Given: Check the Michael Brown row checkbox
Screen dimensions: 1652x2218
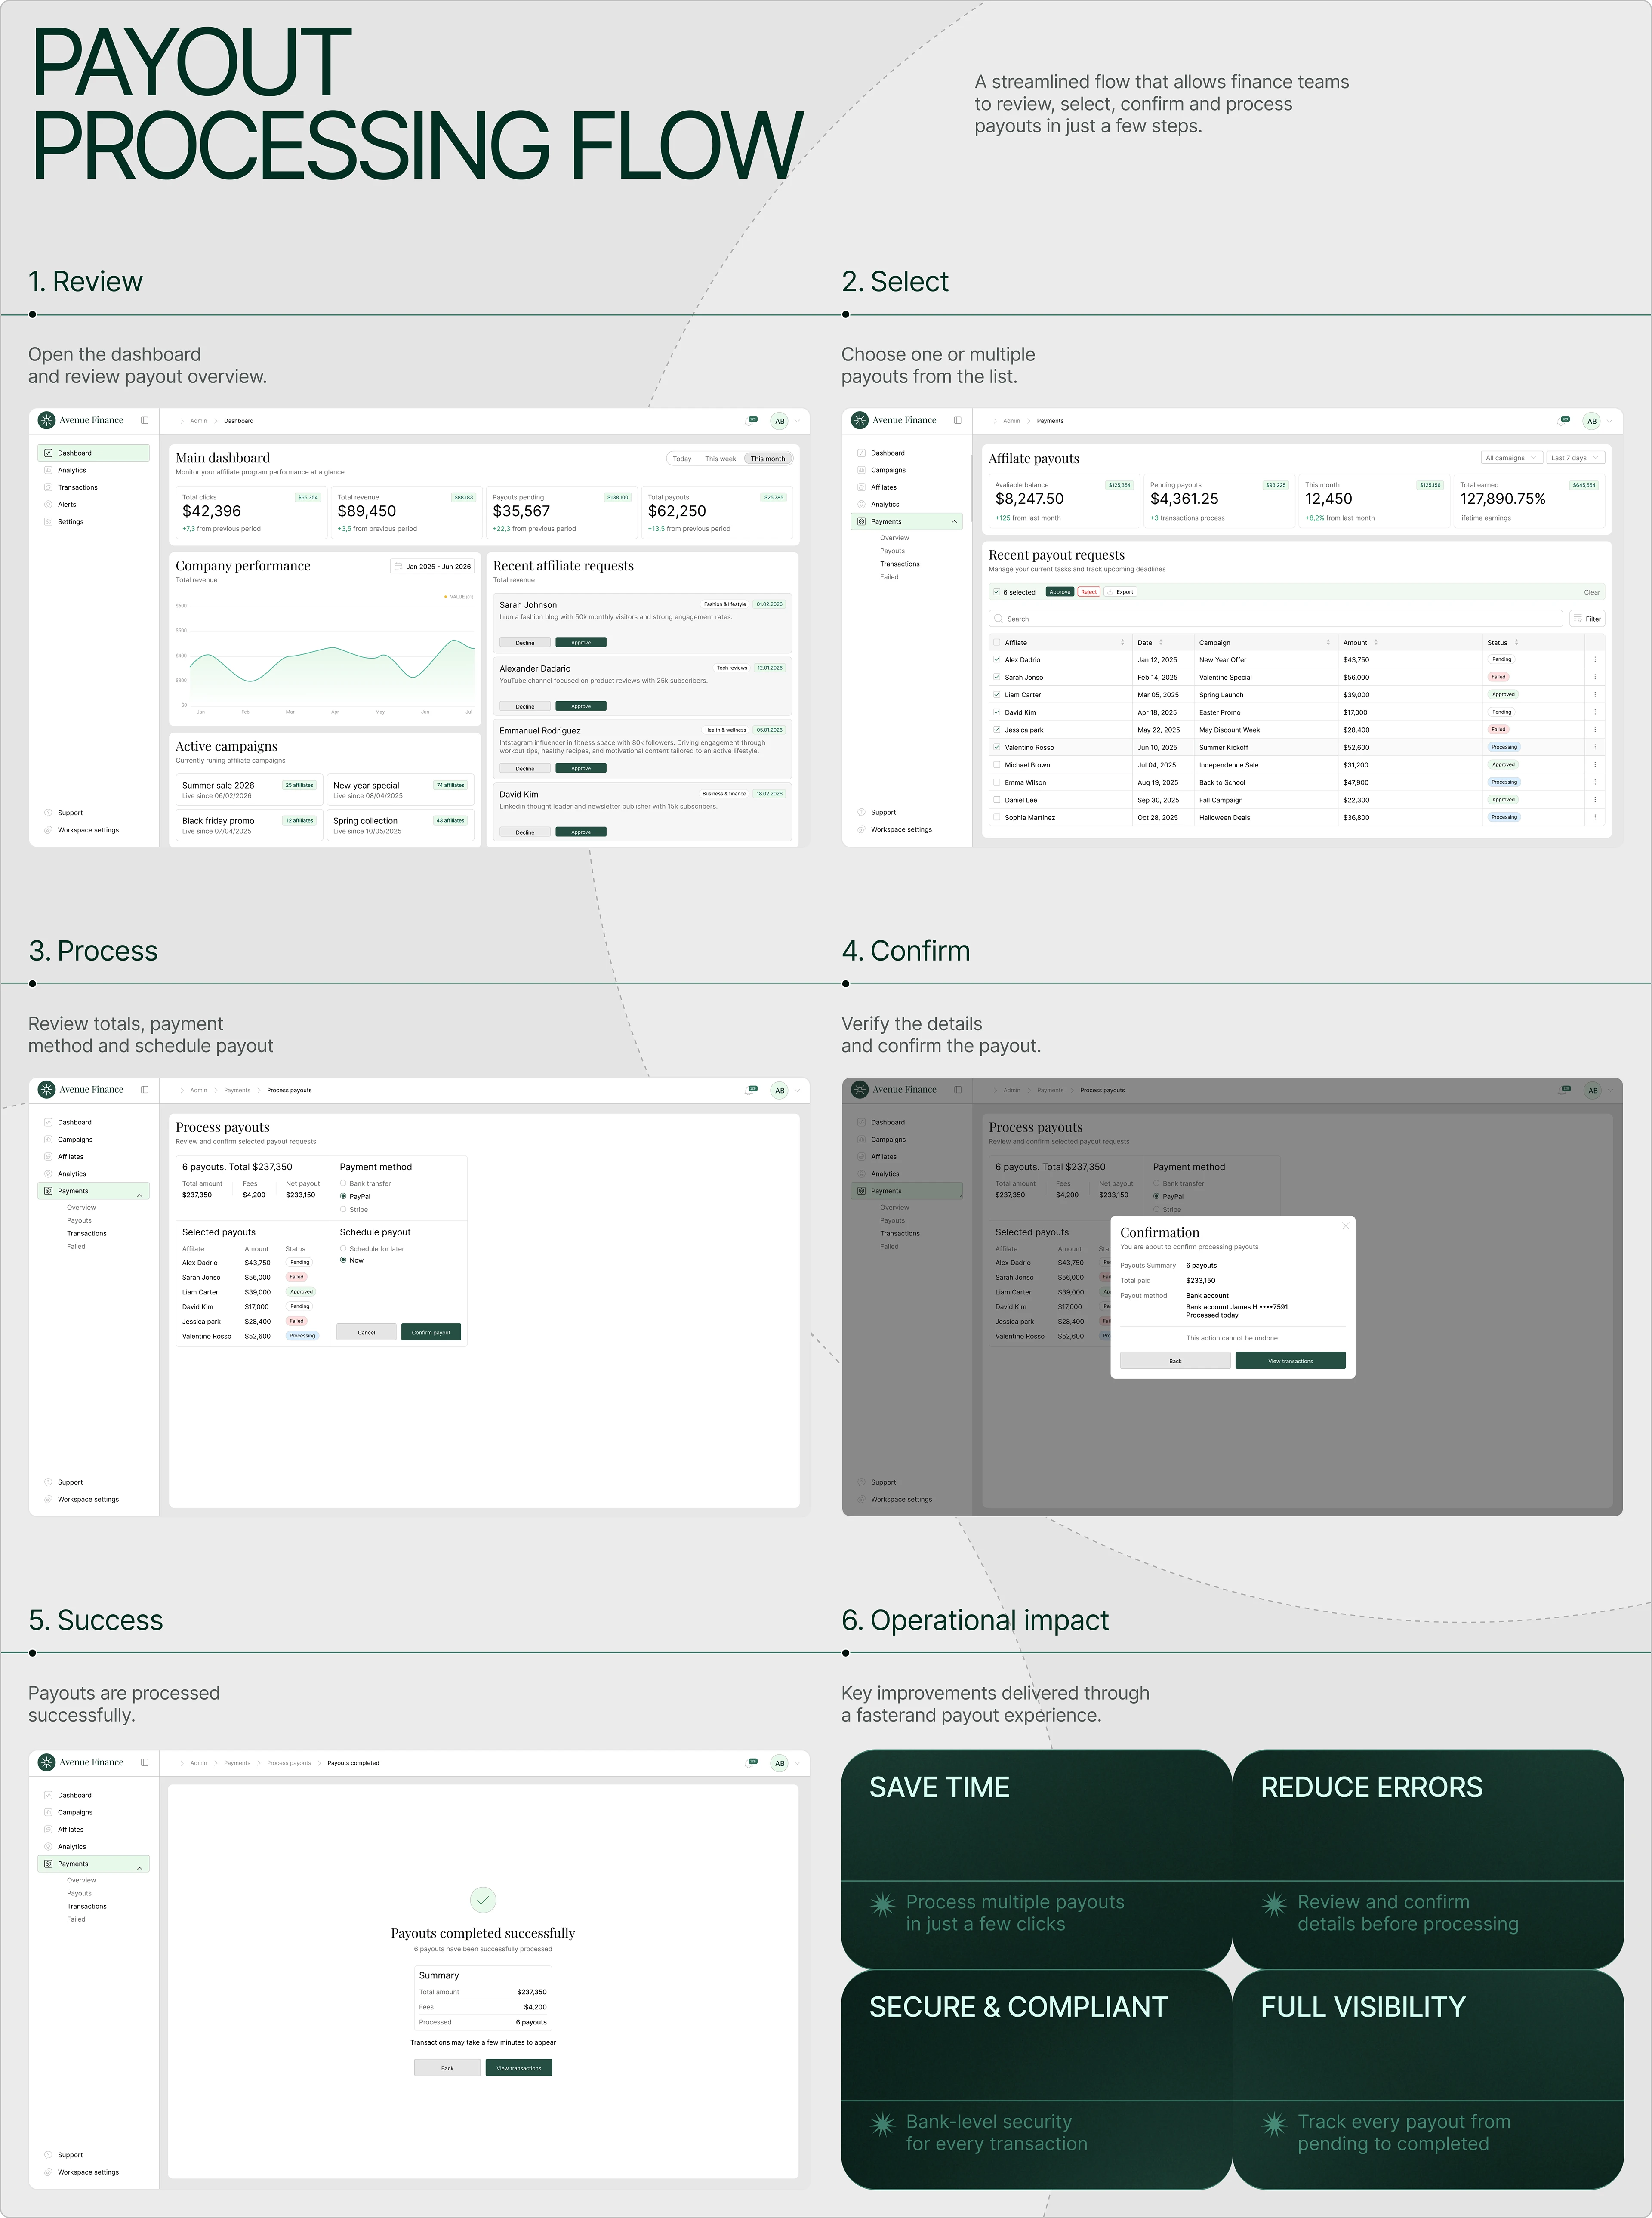Looking at the screenshot, I should [997, 765].
